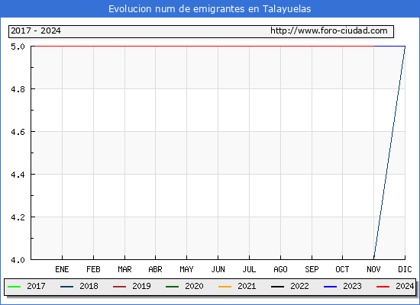This screenshot has height=305, width=420.
Task: Click the red 2024 horizontal line at 5.0
Action: tap(205, 46)
